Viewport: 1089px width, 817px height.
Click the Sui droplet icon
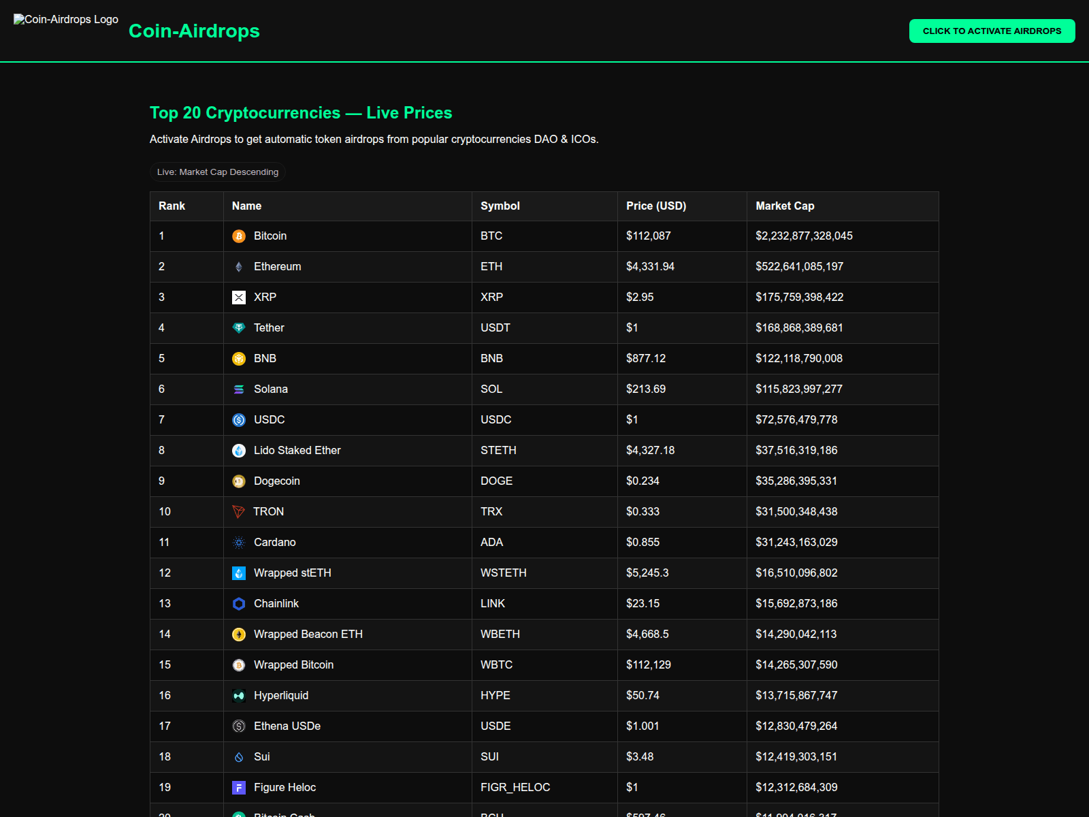pyautogui.click(x=239, y=757)
